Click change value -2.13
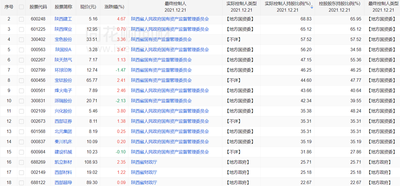The image size is (400, 186). click(121, 101)
